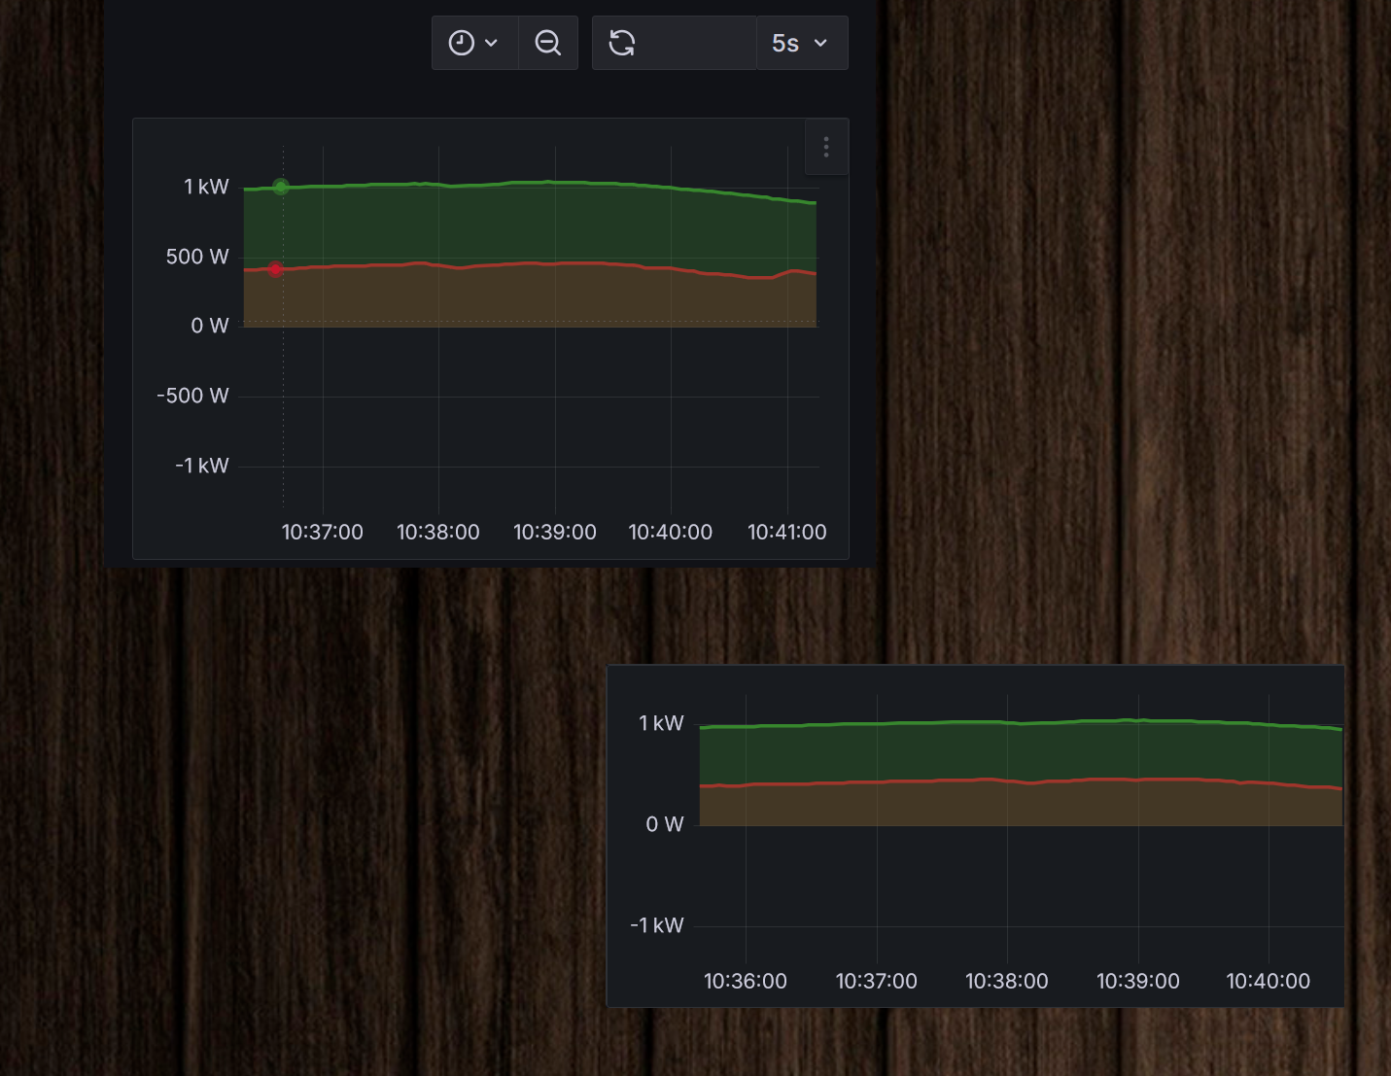Click the 10:39:00 label in the lower graph
The image size is (1391, 1076).
click(1138, 981)
